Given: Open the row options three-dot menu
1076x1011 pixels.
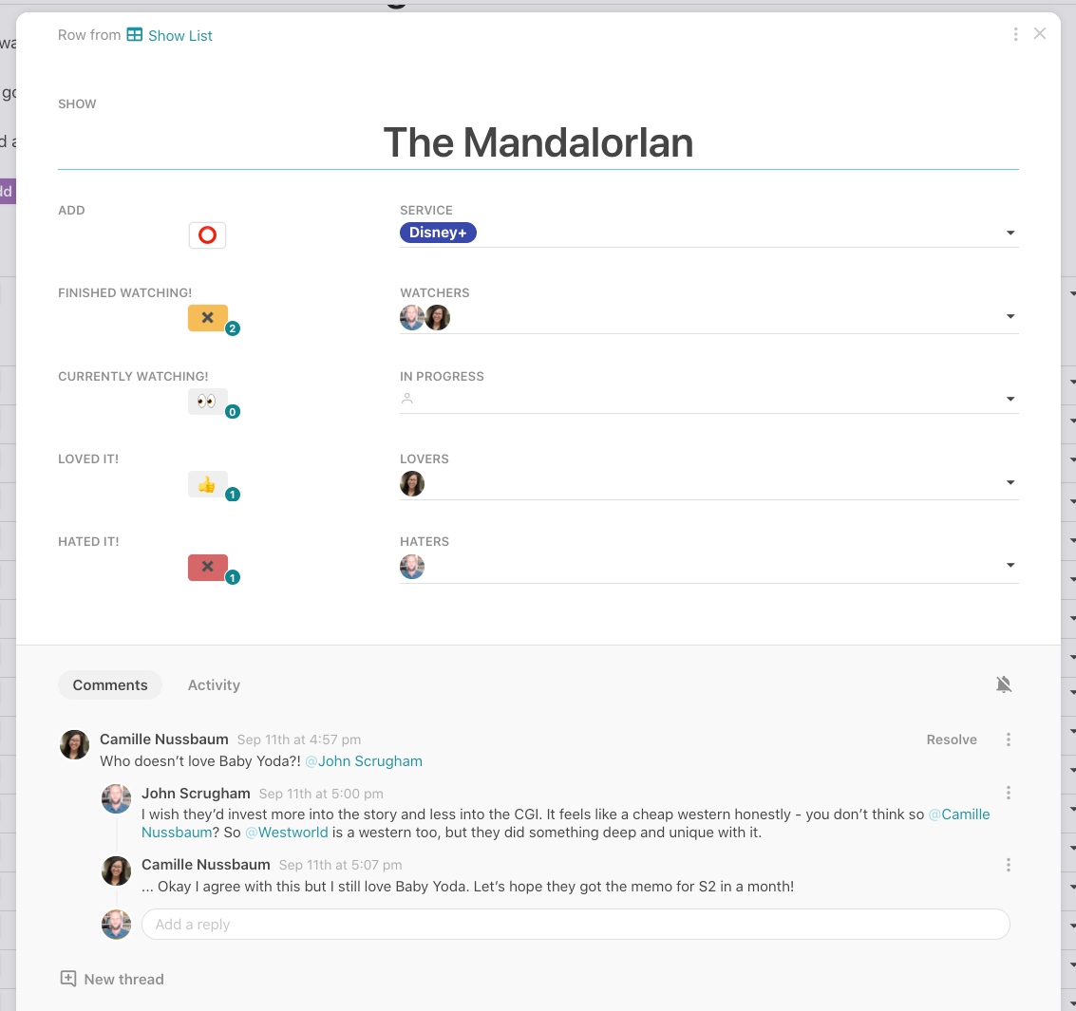Looking at the screenshot, I should tap(1015, 34).
